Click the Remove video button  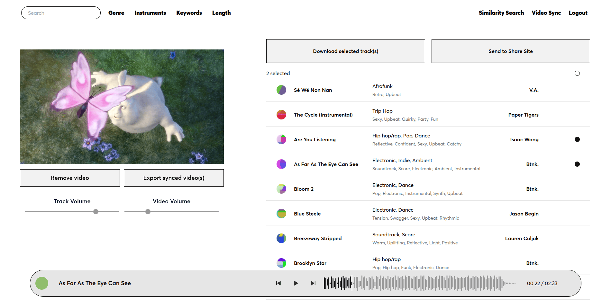click(70, 178)
